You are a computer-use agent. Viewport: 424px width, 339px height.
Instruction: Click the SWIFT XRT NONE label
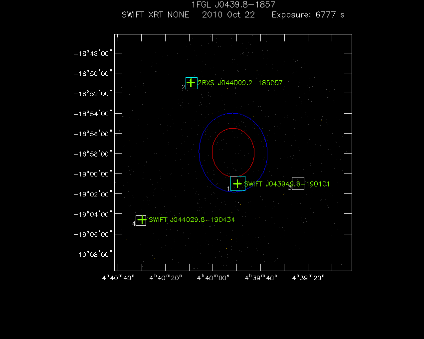[156, 14]
